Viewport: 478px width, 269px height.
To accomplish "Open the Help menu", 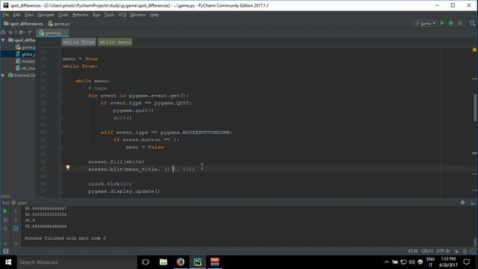I will click(x=155, y=15).
